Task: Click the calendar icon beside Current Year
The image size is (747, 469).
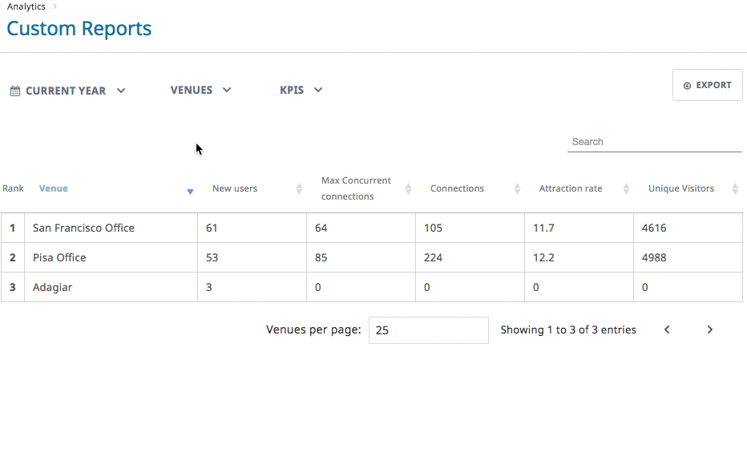Action: [15, 91]
